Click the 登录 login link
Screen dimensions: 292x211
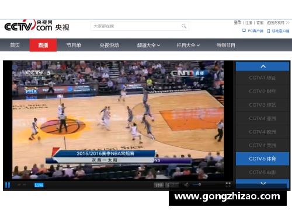(237, 23)
